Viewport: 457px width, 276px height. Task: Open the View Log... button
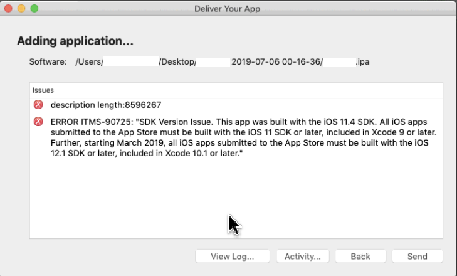233,256
